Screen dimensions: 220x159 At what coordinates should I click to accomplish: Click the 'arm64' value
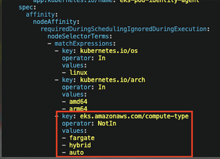pos(78,109)
